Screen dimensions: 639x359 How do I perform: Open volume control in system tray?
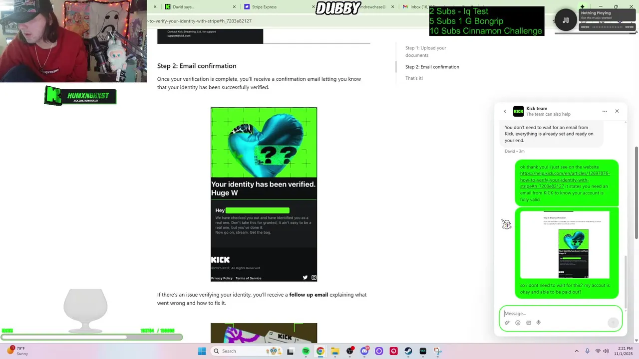606,351
